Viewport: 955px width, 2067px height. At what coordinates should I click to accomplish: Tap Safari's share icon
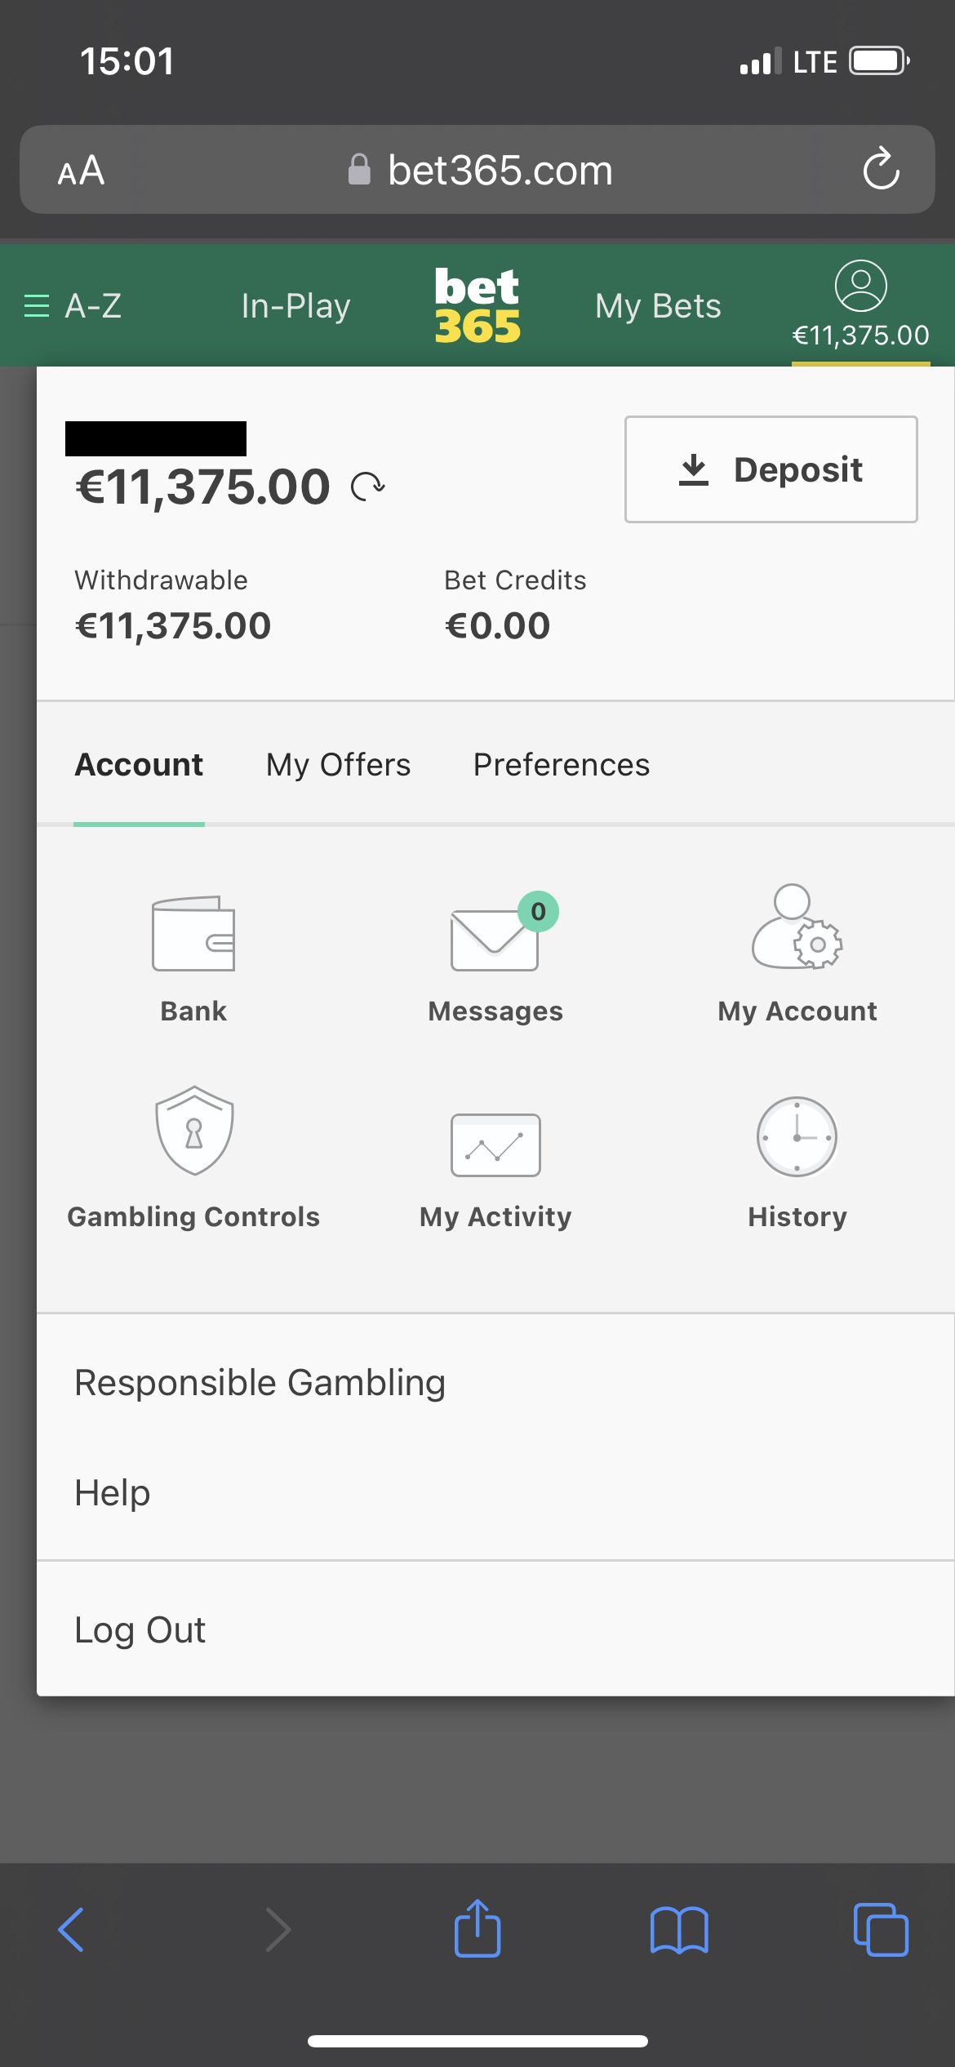(x=477, y=1928)
